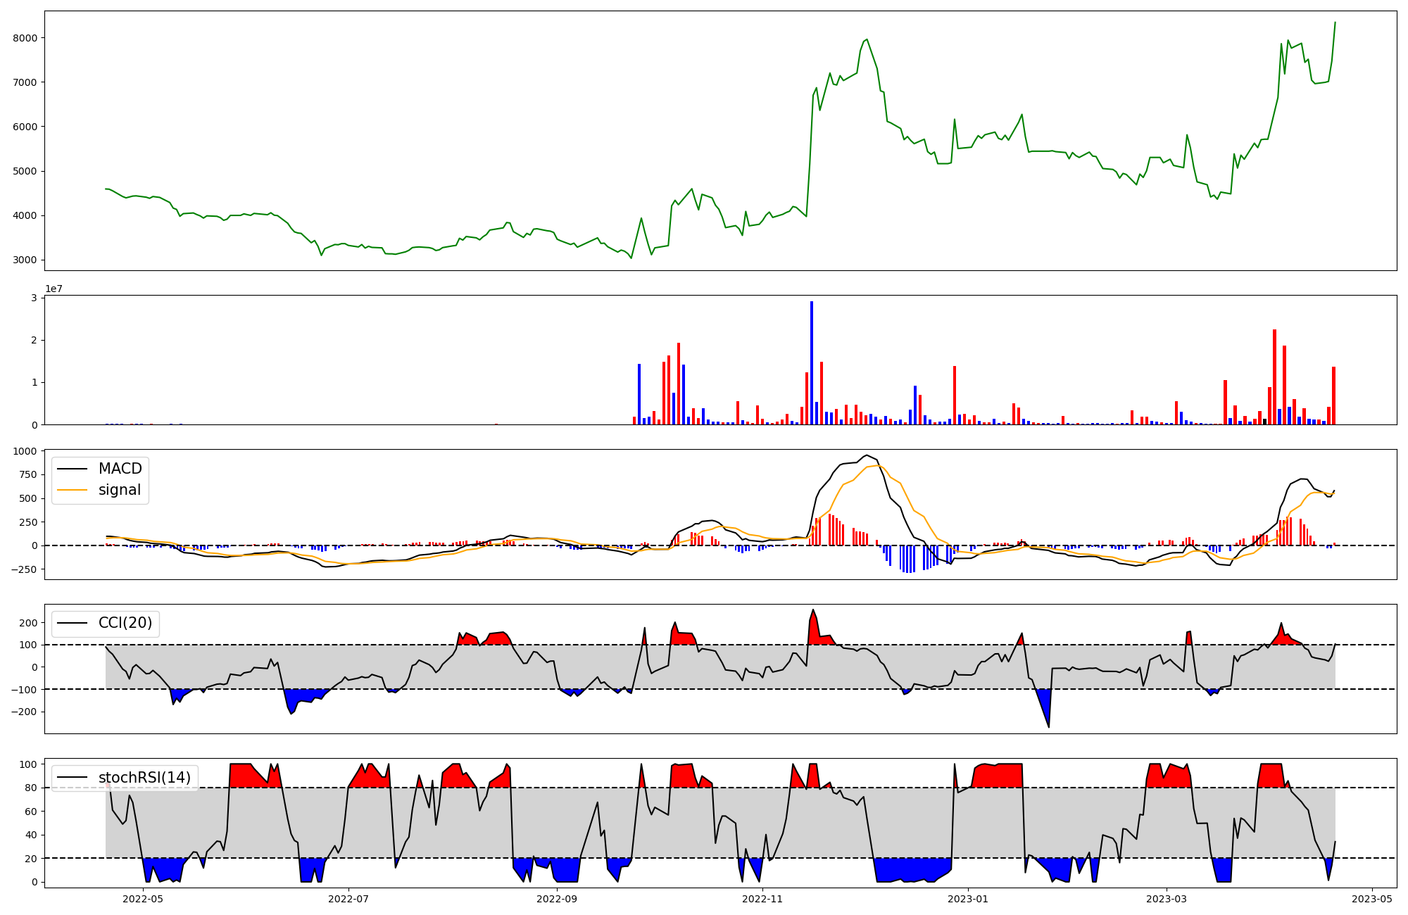Click the 7000 price axis tick label

[x=25, y=82]
